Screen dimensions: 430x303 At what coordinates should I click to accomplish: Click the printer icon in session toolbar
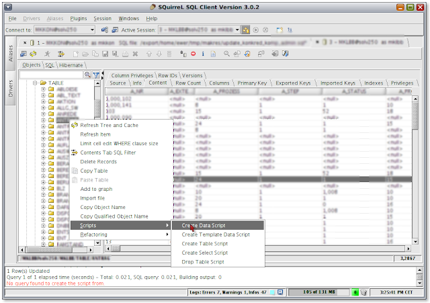coord(125,54)
